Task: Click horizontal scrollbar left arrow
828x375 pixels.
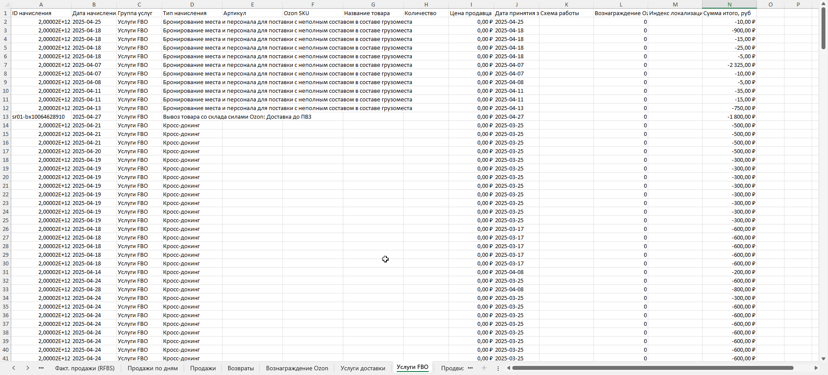Action: 509,368
